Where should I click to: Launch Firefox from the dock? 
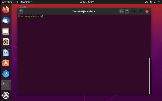click(x=6, y=10)
